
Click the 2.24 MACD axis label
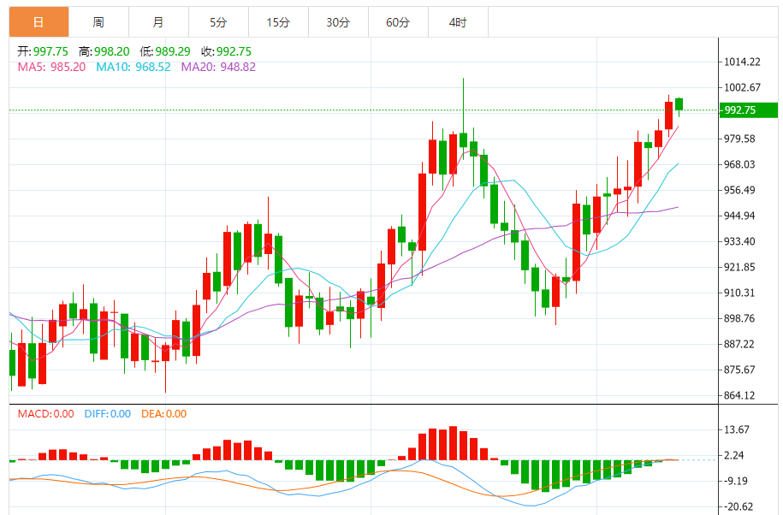pos(734,455)
